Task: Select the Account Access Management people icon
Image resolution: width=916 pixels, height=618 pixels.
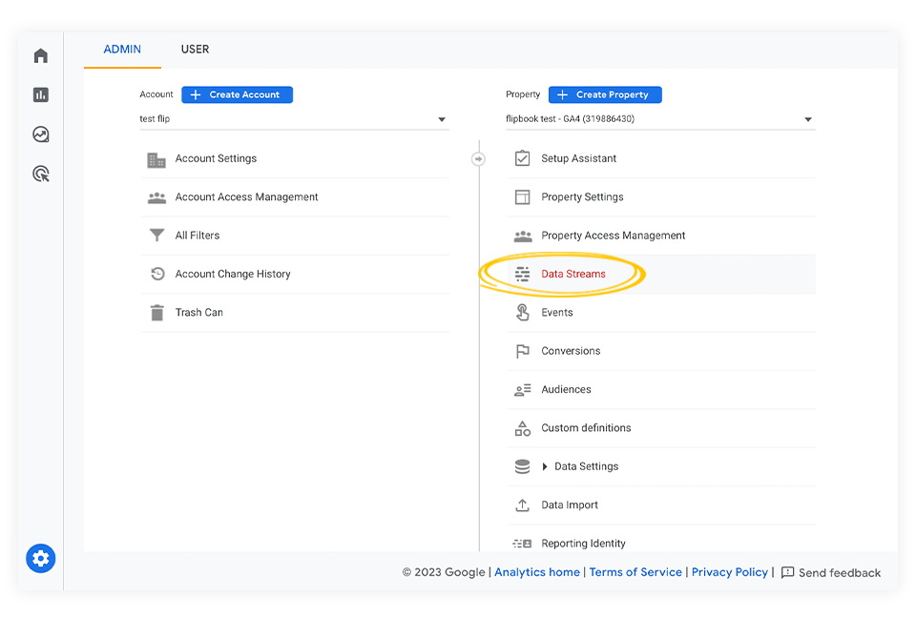Action: pyautogui.click(x=156, y=197)
